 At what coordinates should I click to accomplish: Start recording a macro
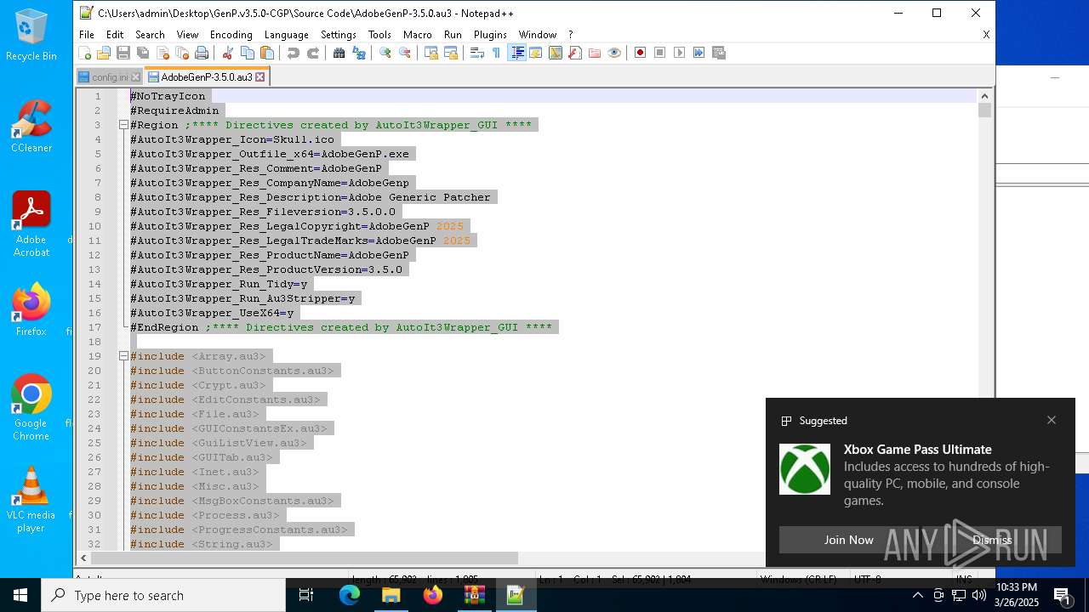pyautogui.click(x=641, y=53)
